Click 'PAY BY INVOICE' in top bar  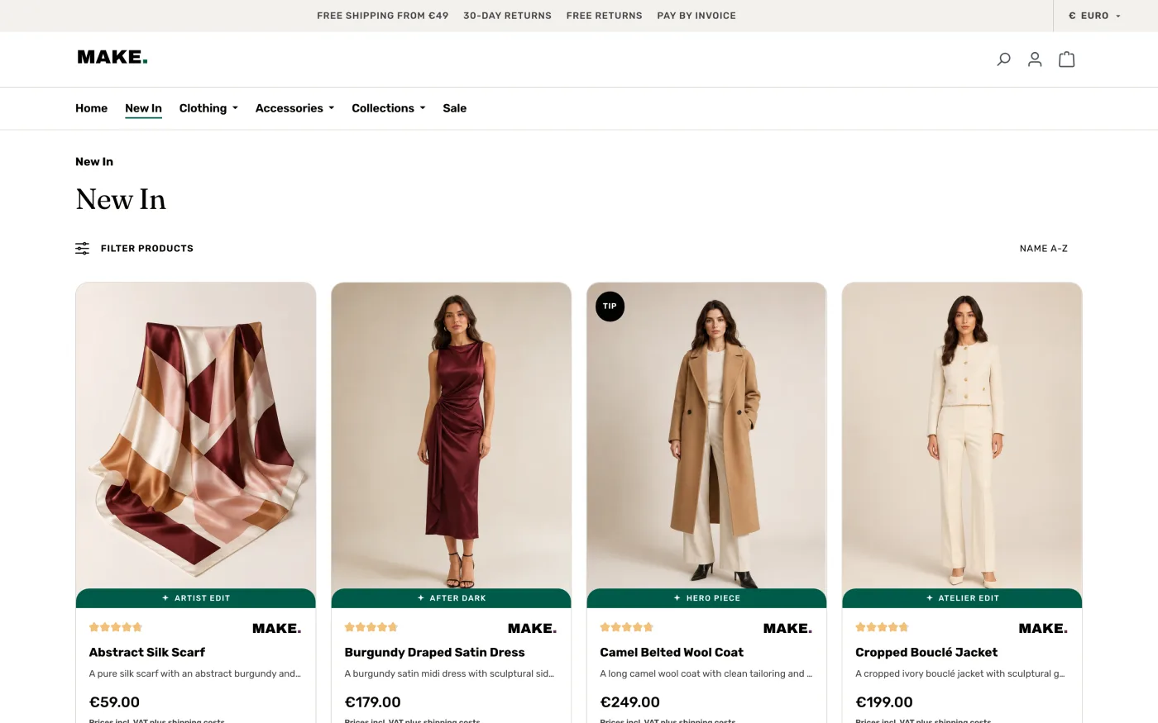tap(696, 16)
